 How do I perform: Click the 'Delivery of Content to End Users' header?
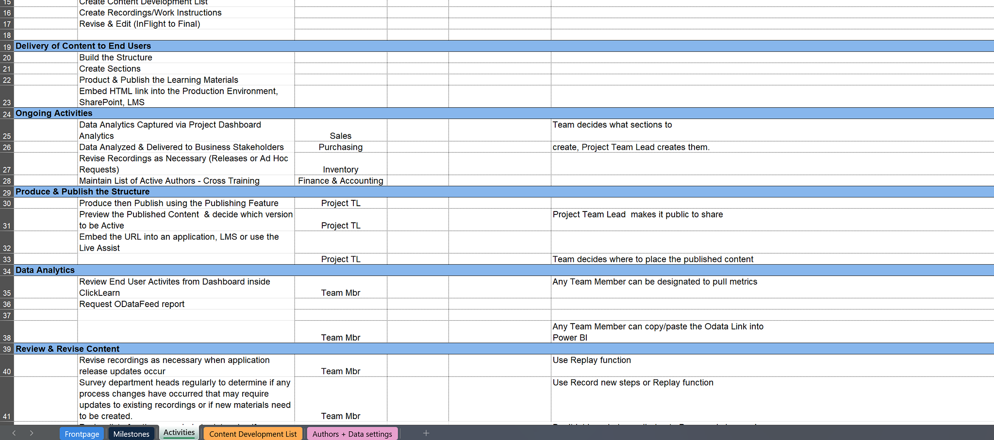click(83, 46)
